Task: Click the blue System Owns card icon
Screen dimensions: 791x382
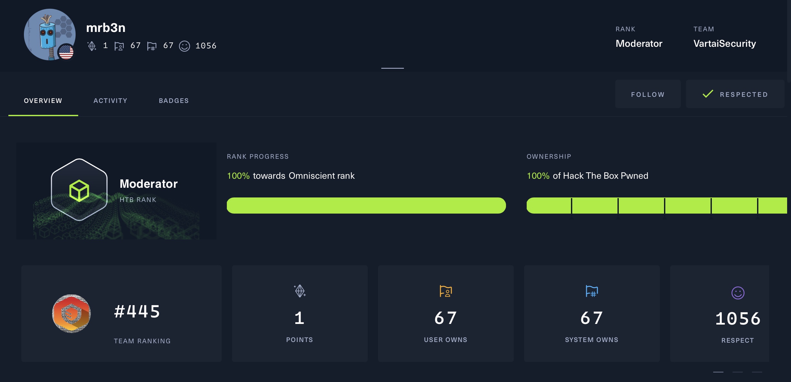Action: tap(592, 291)
